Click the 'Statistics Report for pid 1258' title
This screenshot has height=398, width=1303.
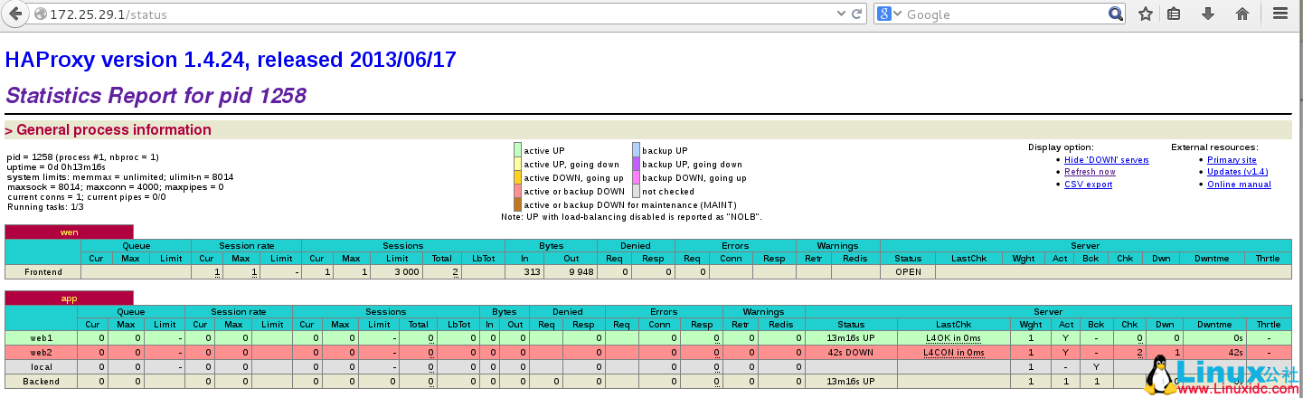coord(156,95)
